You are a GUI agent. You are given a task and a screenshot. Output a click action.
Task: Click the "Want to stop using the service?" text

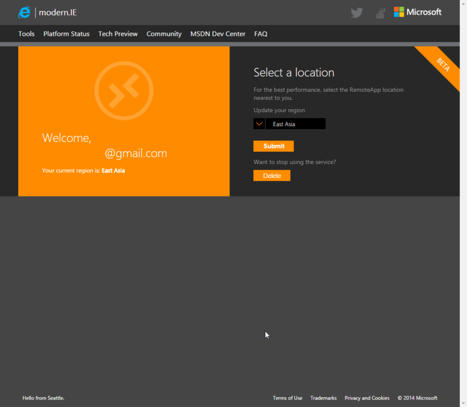(295, 162)
